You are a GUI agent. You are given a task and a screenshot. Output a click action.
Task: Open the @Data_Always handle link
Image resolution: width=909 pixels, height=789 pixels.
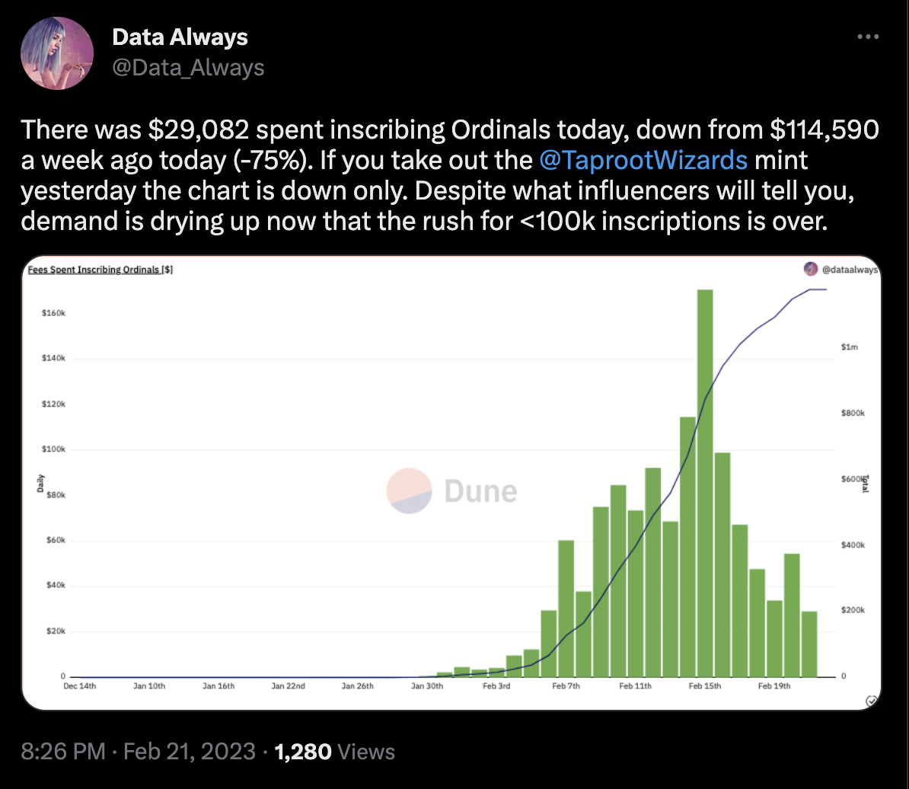[x=188, y=68]
